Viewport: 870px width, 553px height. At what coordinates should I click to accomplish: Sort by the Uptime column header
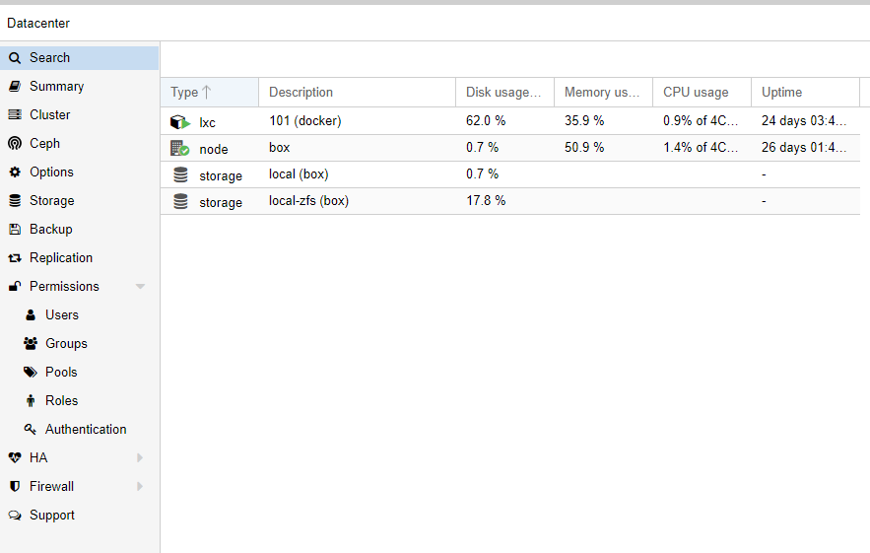[x=805, y=93]
